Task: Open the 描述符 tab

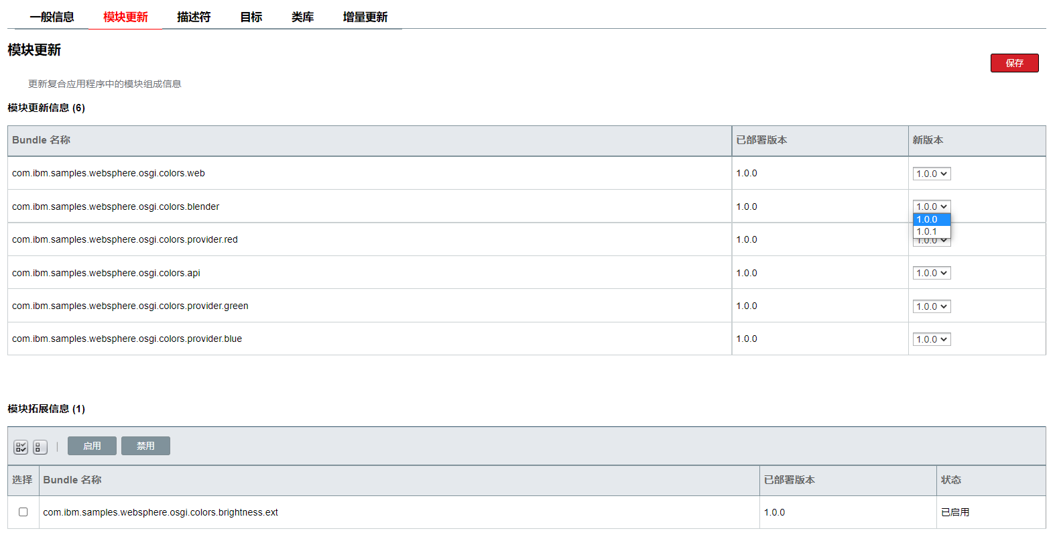Action: coord(194,17)
